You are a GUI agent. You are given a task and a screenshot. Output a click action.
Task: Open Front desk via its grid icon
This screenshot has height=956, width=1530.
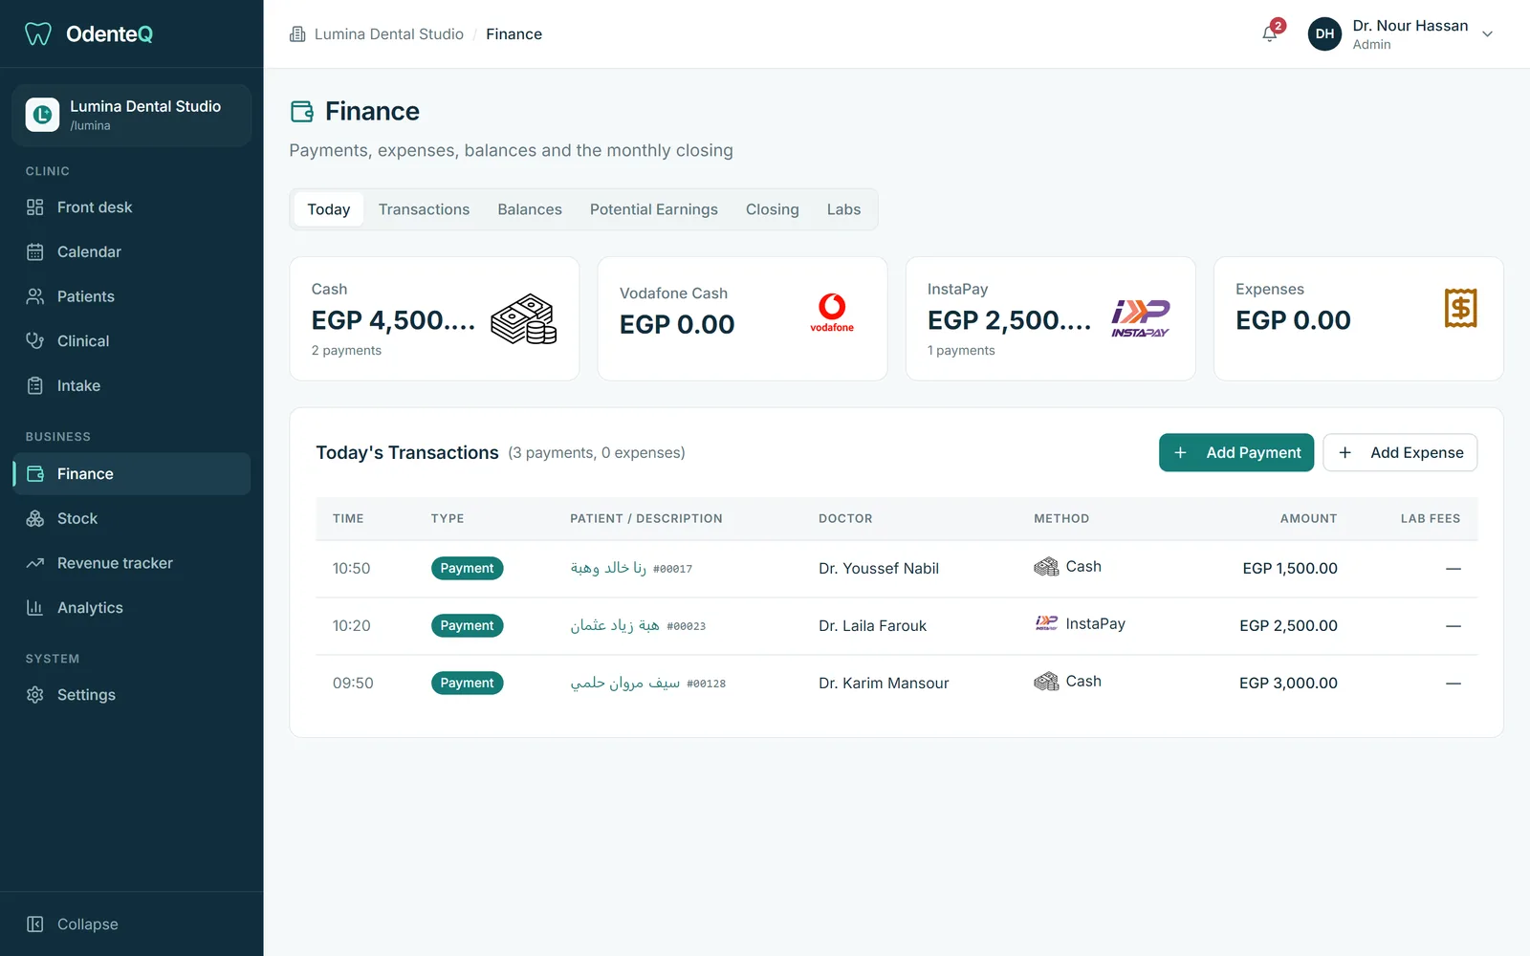pos(35,207)
